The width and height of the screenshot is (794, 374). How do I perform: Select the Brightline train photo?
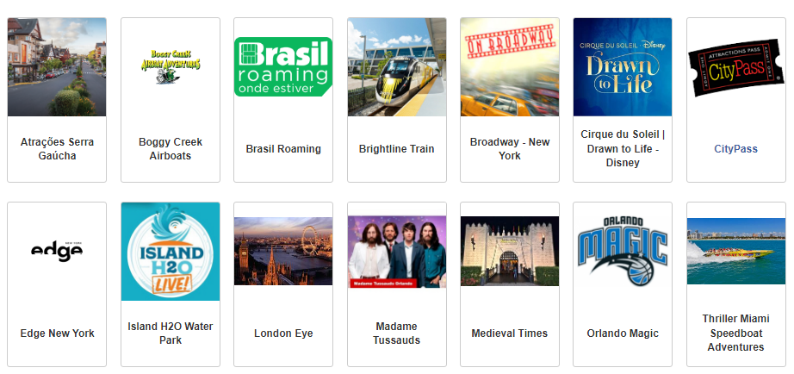coord(396,67)
